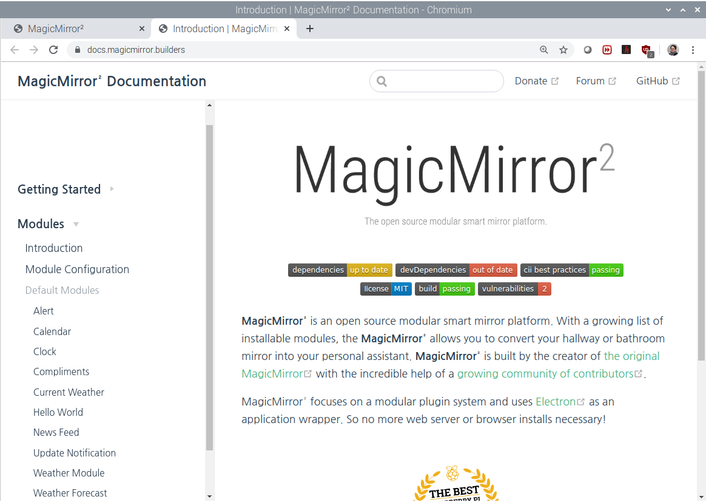
Task: Click the devDependencies out of date badge
Action: (456, 270)
